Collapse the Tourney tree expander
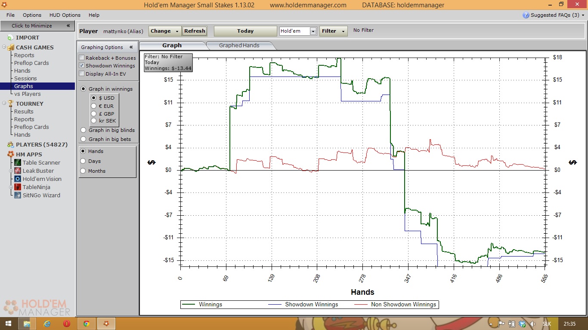This screenshot has height=330, width=588. coord(4,104)
